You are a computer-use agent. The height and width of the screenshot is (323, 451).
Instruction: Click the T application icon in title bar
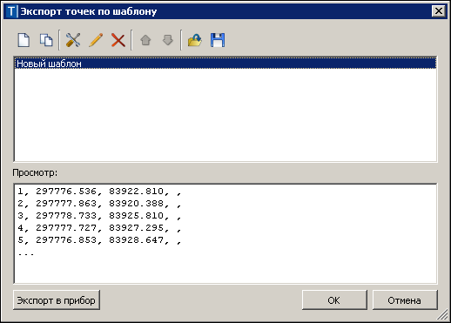[x=11, y=11]
